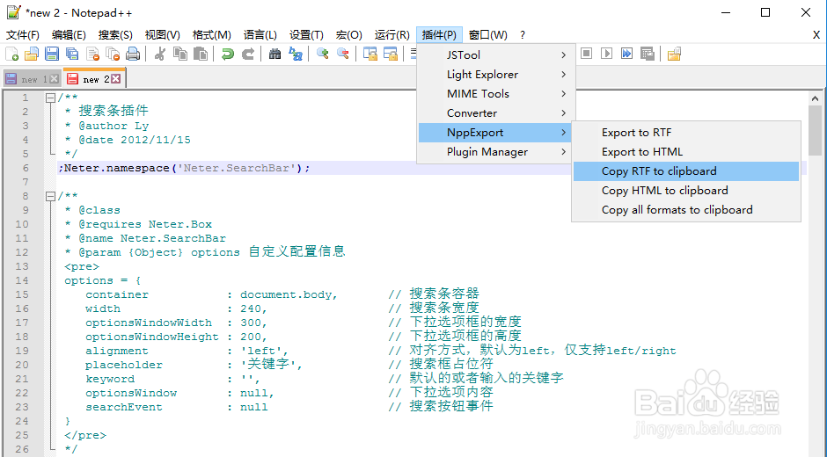
Task: Expand the Light Explorer submenu
Action: pyautogui.click(x=496, y=75)
